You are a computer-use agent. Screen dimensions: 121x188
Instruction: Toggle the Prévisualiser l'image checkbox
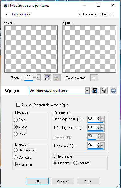tap(80, 14)
